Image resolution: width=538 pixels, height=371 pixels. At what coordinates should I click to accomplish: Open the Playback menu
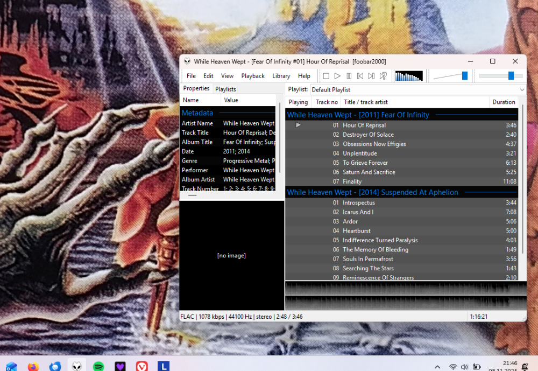click(x=253, y=76)
